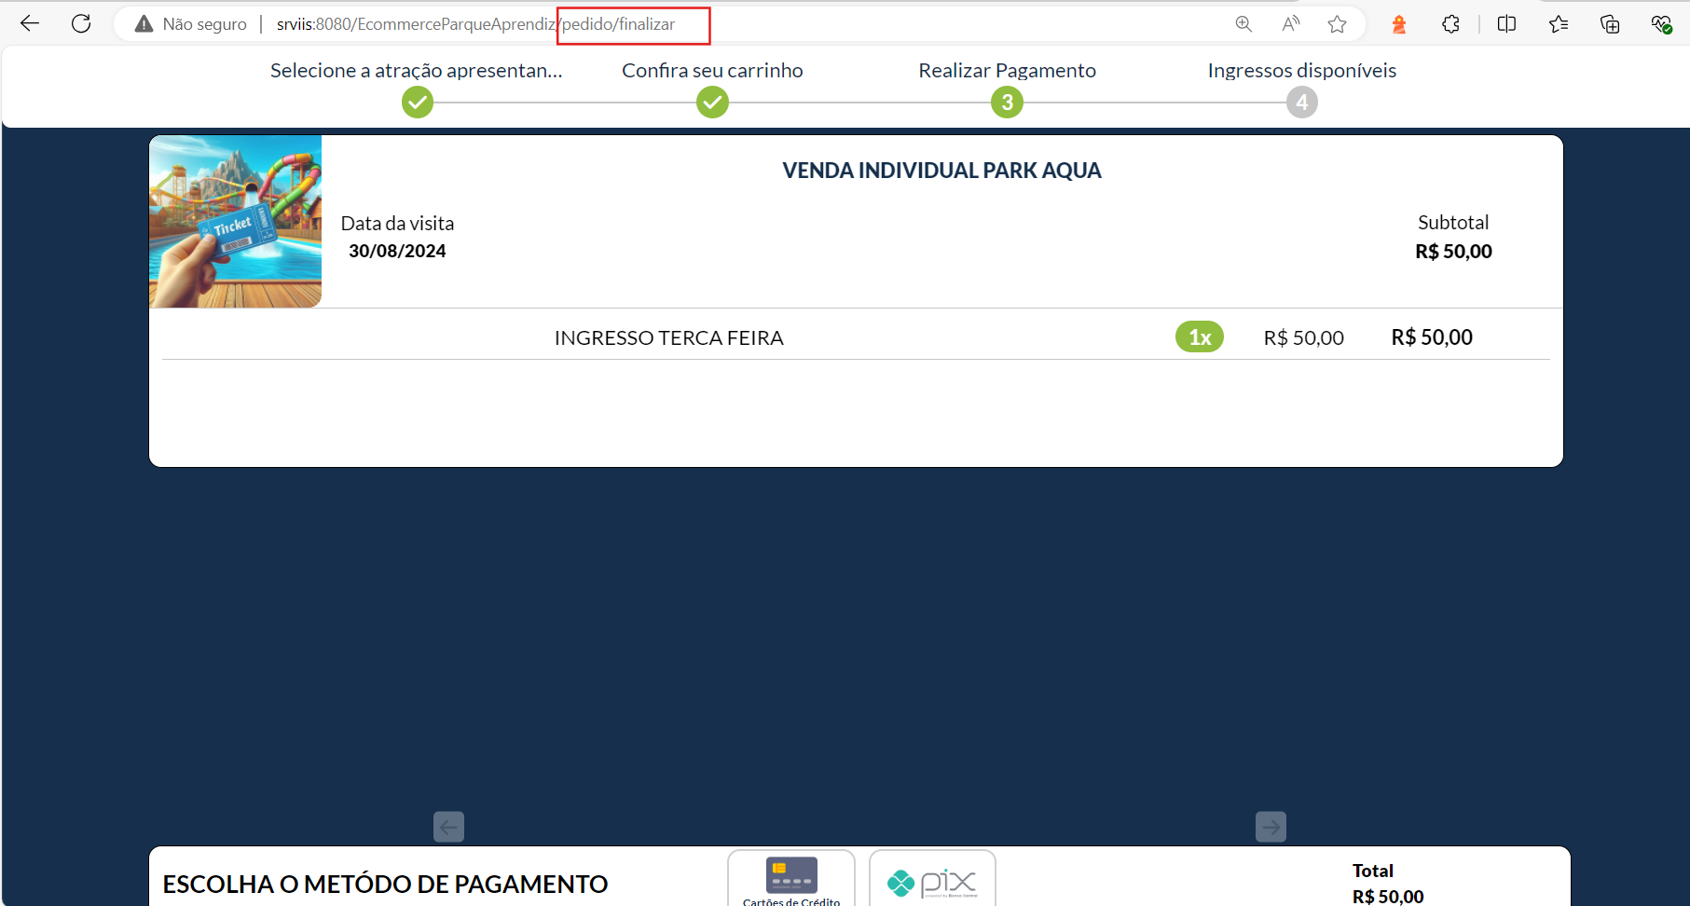Open browser essentials heart icon
The width and height of the screenshot is (1690, 906).
(1661, 24)
